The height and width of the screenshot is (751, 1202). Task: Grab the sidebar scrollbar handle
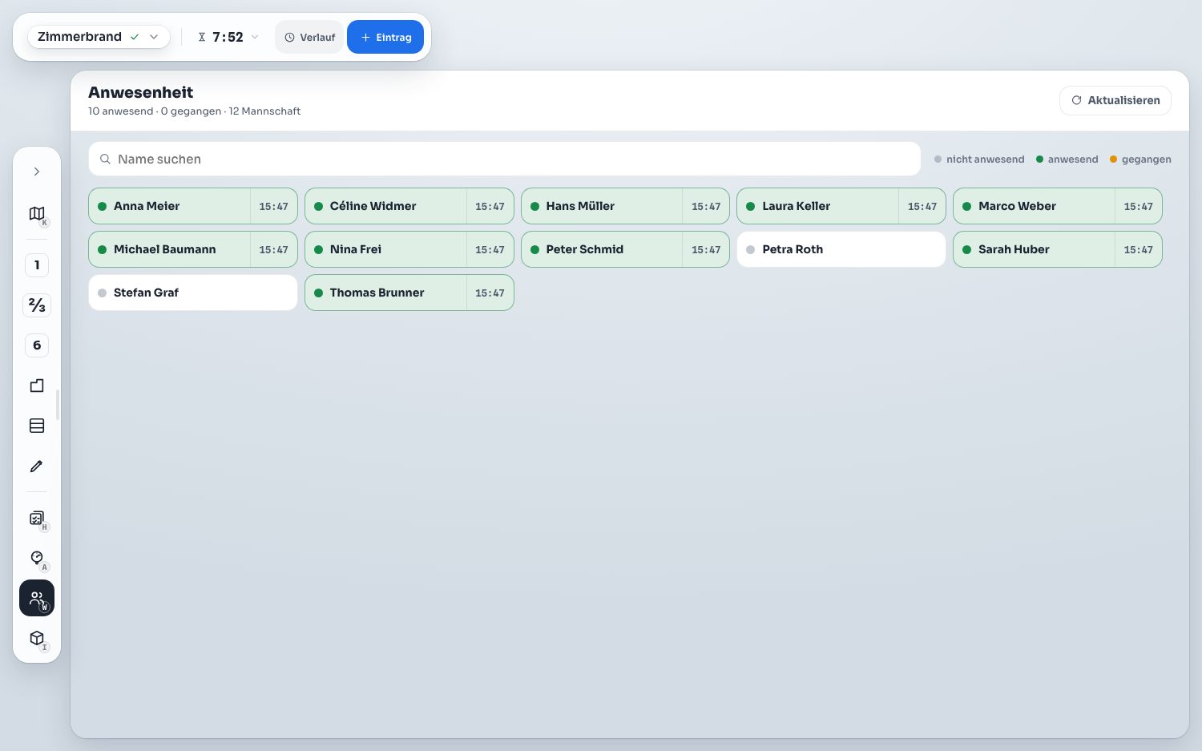tap(58, 405)
